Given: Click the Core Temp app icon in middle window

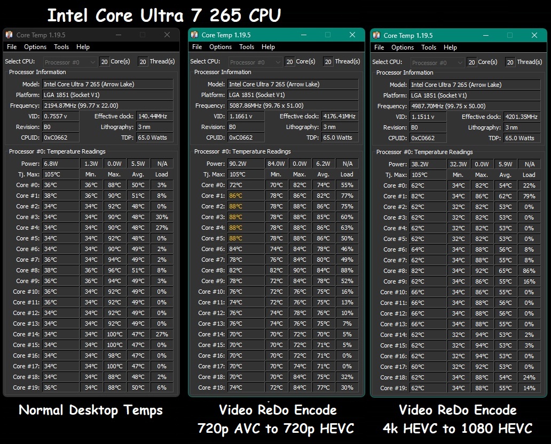Looking at the screenshot, I should pyautogui.click(x=194, y=34).
